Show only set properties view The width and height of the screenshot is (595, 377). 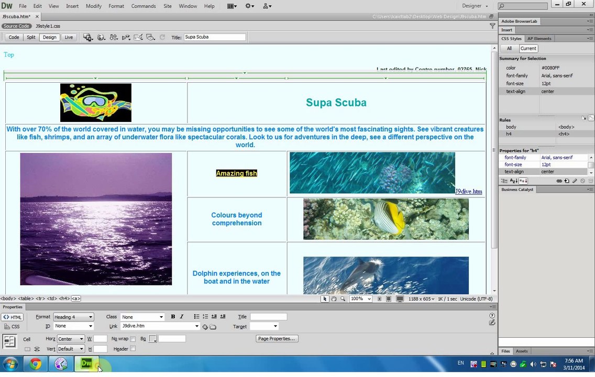tap(523, 181)
